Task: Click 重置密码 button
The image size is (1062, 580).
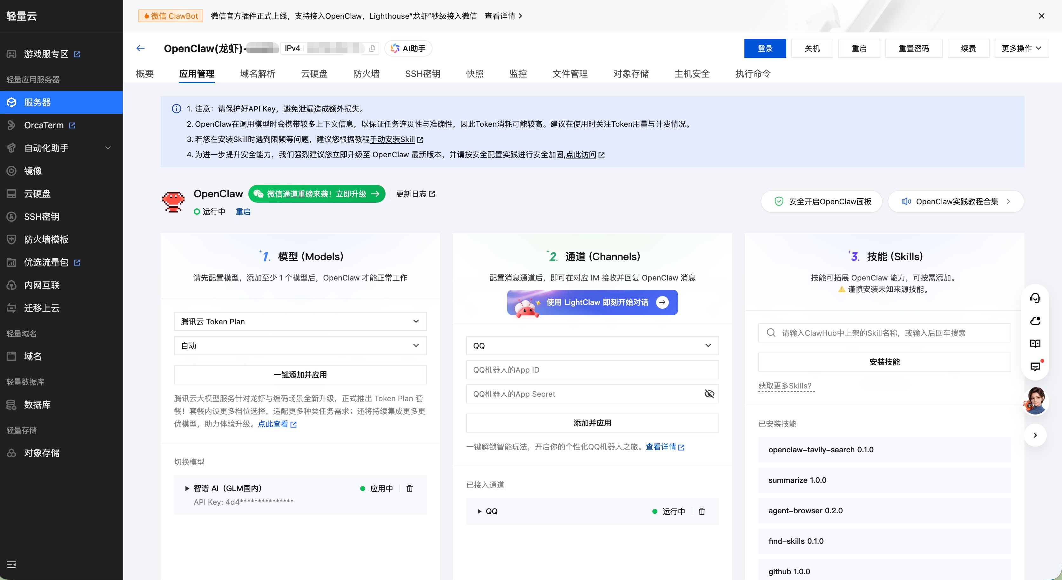Action: pyautogui.click(x=914, y=48)
